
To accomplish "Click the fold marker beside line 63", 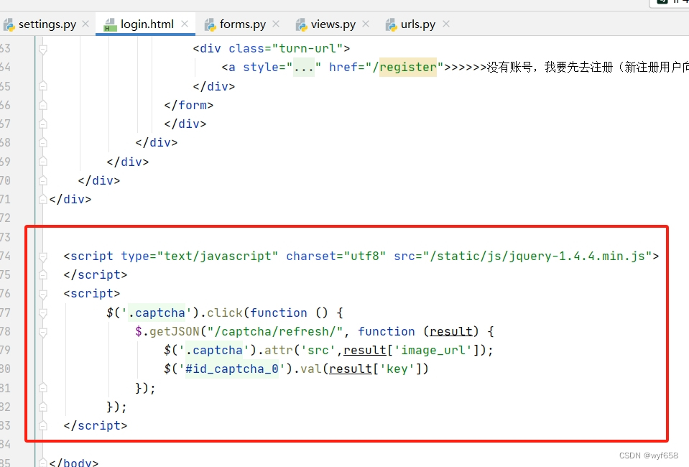I will (43, 48).
